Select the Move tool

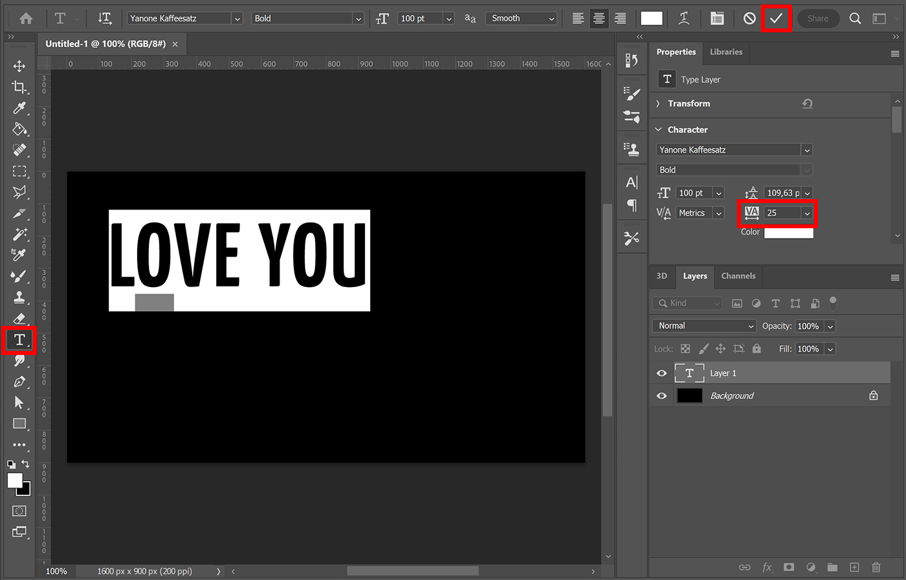(19, 65)
